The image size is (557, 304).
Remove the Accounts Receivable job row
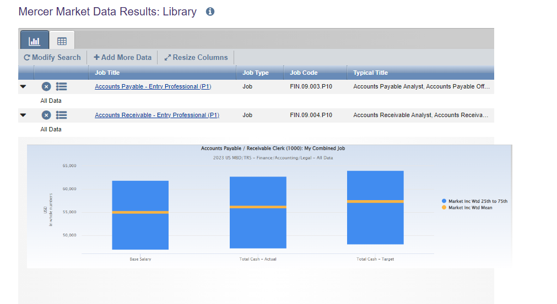(46, 115)
